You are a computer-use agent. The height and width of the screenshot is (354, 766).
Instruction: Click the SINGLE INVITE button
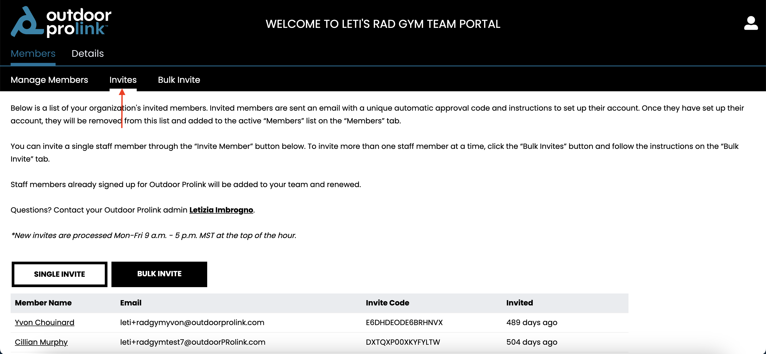click(x=59, y=274)
